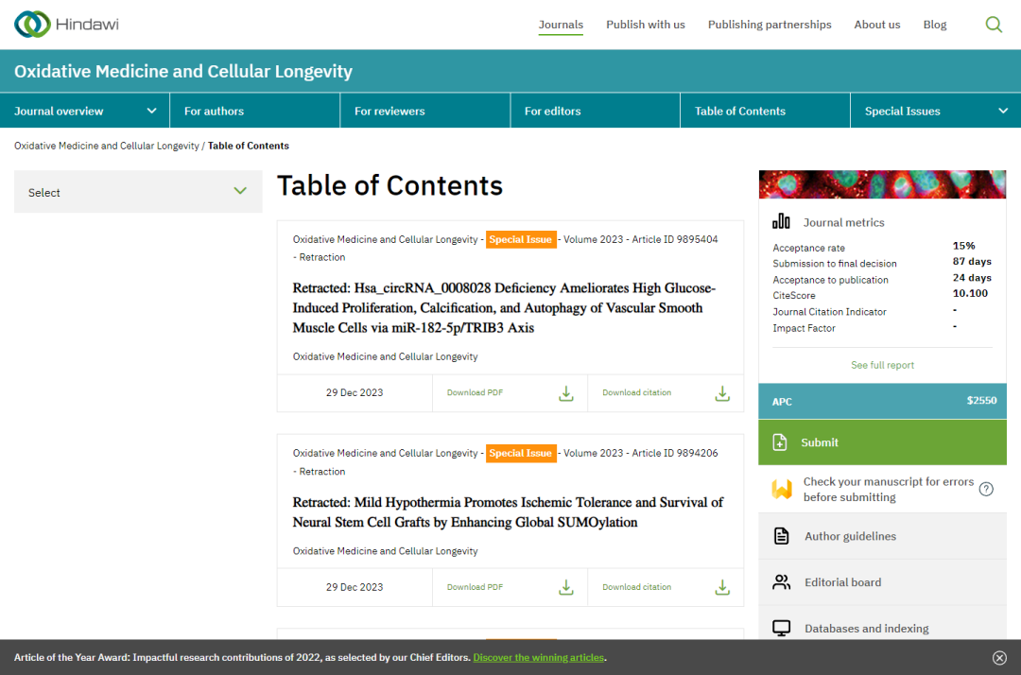Click the CiteScore 10.100 value
The image size is (1021, 675).
pos(970,294)
